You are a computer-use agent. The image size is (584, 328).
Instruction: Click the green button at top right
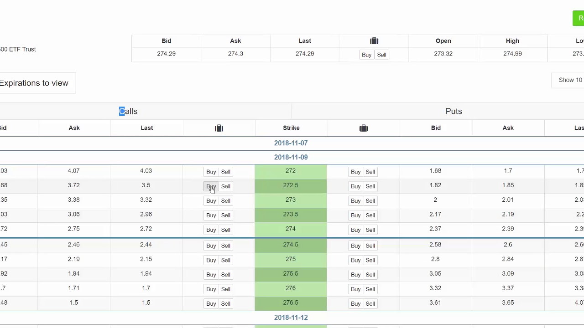point(579,18)
